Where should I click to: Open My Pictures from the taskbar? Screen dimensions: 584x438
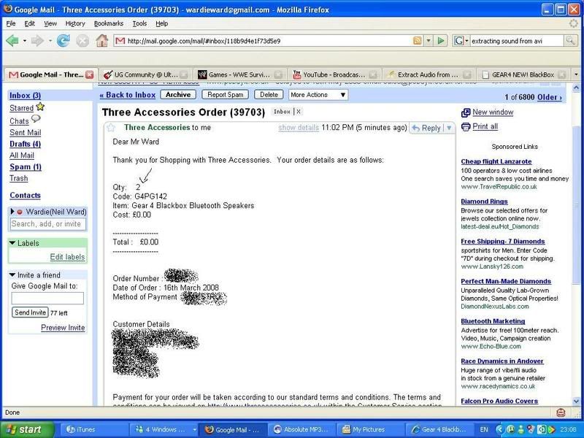click(x=370, y=429)
